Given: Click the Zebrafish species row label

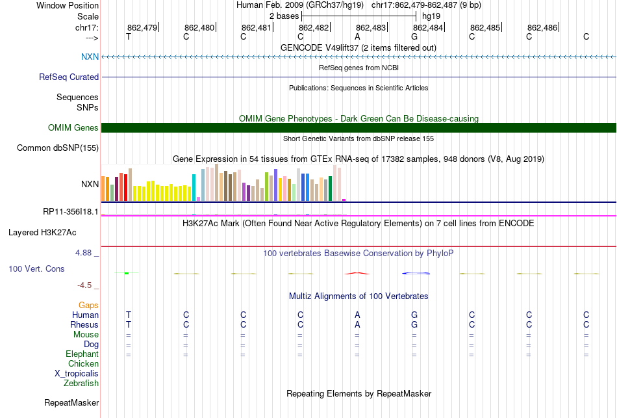Looking at the screenshot, I should (x=81, y=383).
